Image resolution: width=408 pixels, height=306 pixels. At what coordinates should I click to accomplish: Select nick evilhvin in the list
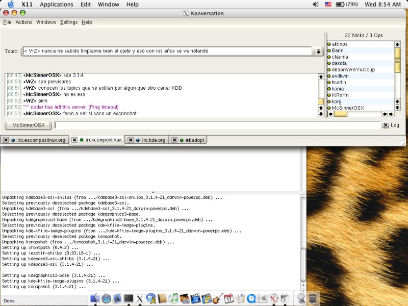pyautogui.click(x=340, y=76)
